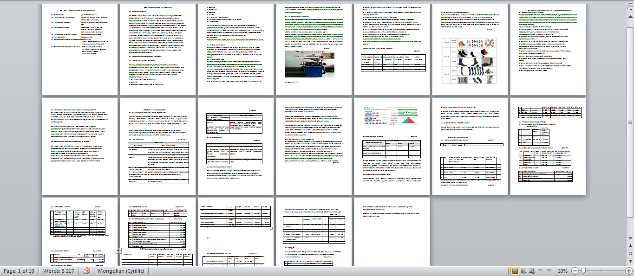Viewport: 634px width, 276px height.
Task: Switch to Web Layout view
Action: pyautogui.click(x=532, y=271)
